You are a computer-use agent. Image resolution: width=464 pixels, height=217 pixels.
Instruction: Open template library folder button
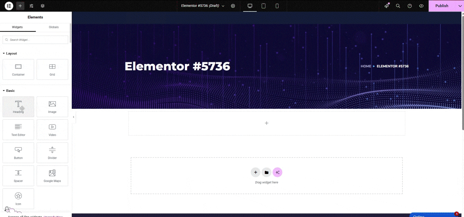click(x=266, y=172)
